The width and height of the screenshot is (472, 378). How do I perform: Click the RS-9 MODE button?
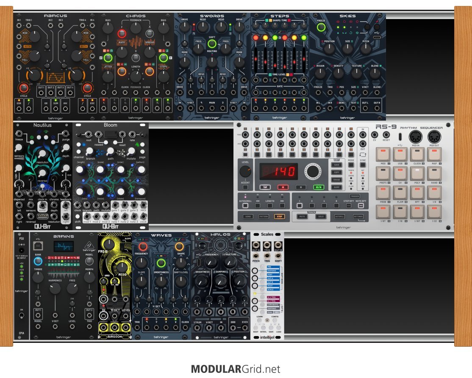(x=351, y=165)
